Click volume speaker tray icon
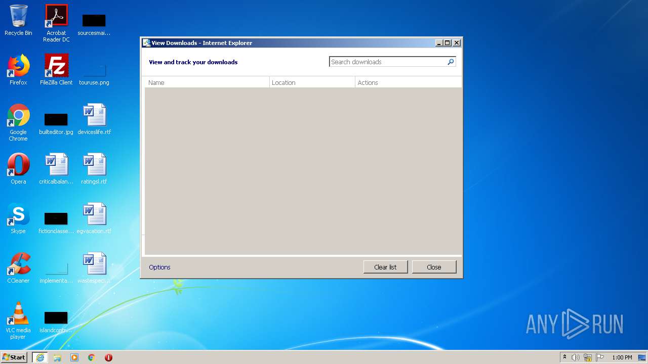648x364 pixels. point(576,357)
